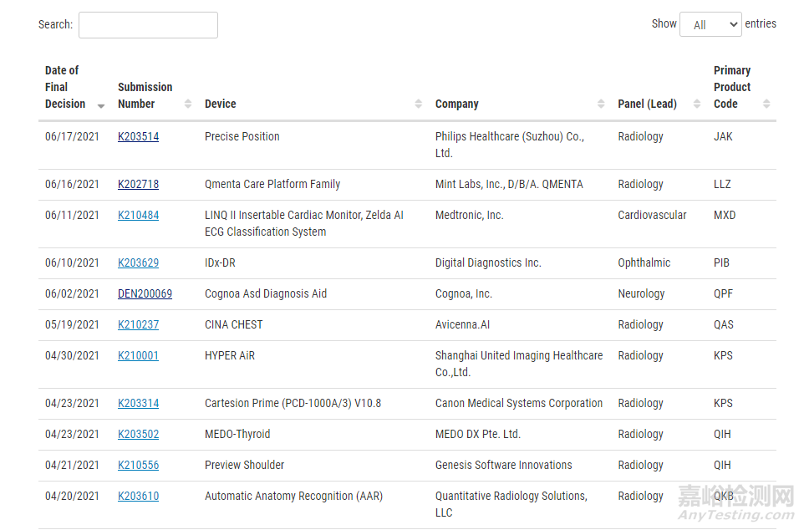804x530 pixels.
Task: Open the K210484 Medtronic submission
Action: pyautogui.click(x=138, y=216)
